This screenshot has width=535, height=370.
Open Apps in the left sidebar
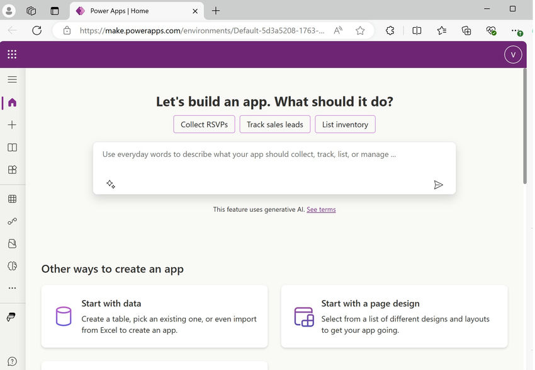(12, 170)
